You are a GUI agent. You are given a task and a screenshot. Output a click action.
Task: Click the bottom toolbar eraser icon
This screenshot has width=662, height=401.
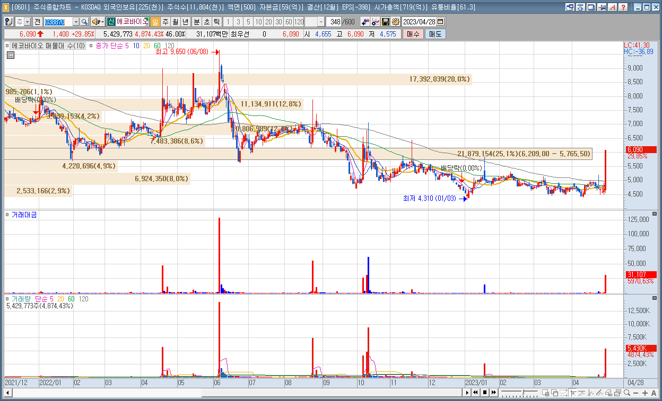click(x=608, y=393)
